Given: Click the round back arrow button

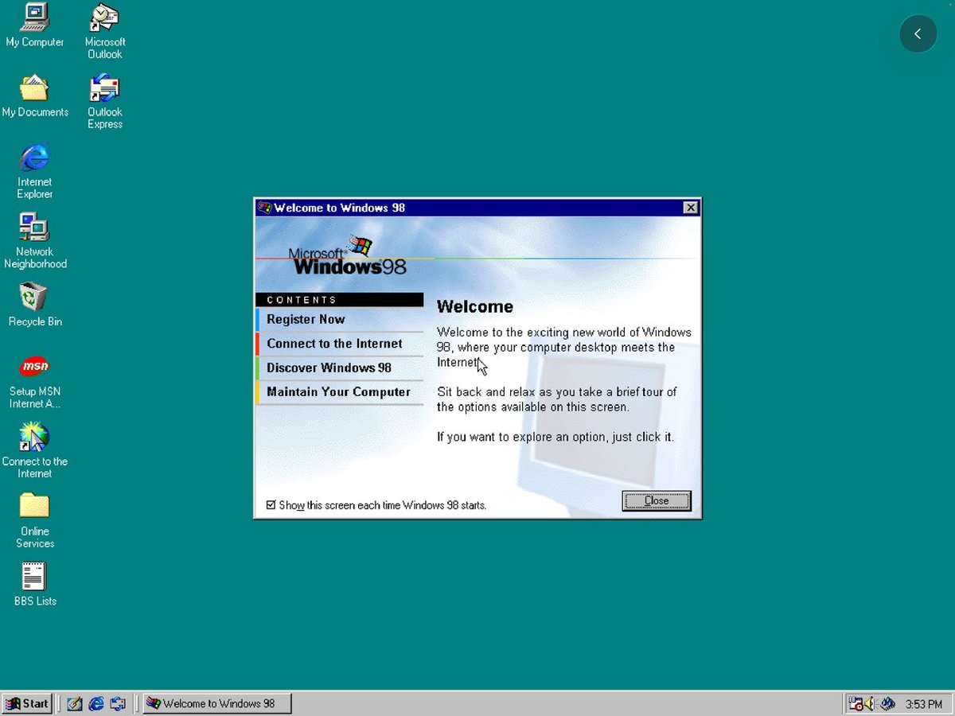Looking at the screenshot, I should click(918, 33).
